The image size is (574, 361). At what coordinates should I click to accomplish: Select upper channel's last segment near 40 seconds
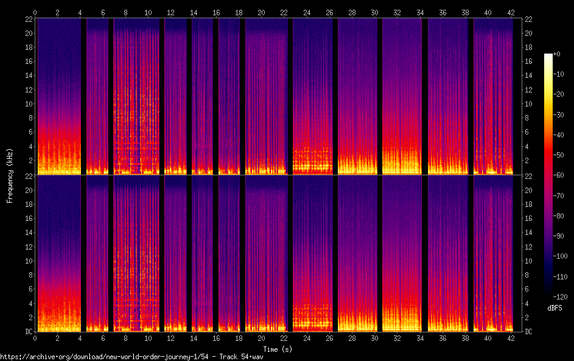[x=494, y=96]
